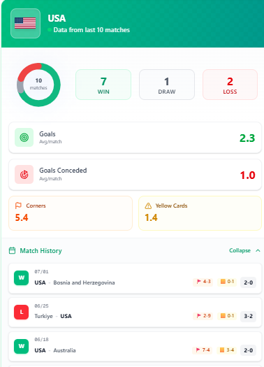The image size is (264, 367).
Task: Click the 06/18 match date
Action: point(41,339)
